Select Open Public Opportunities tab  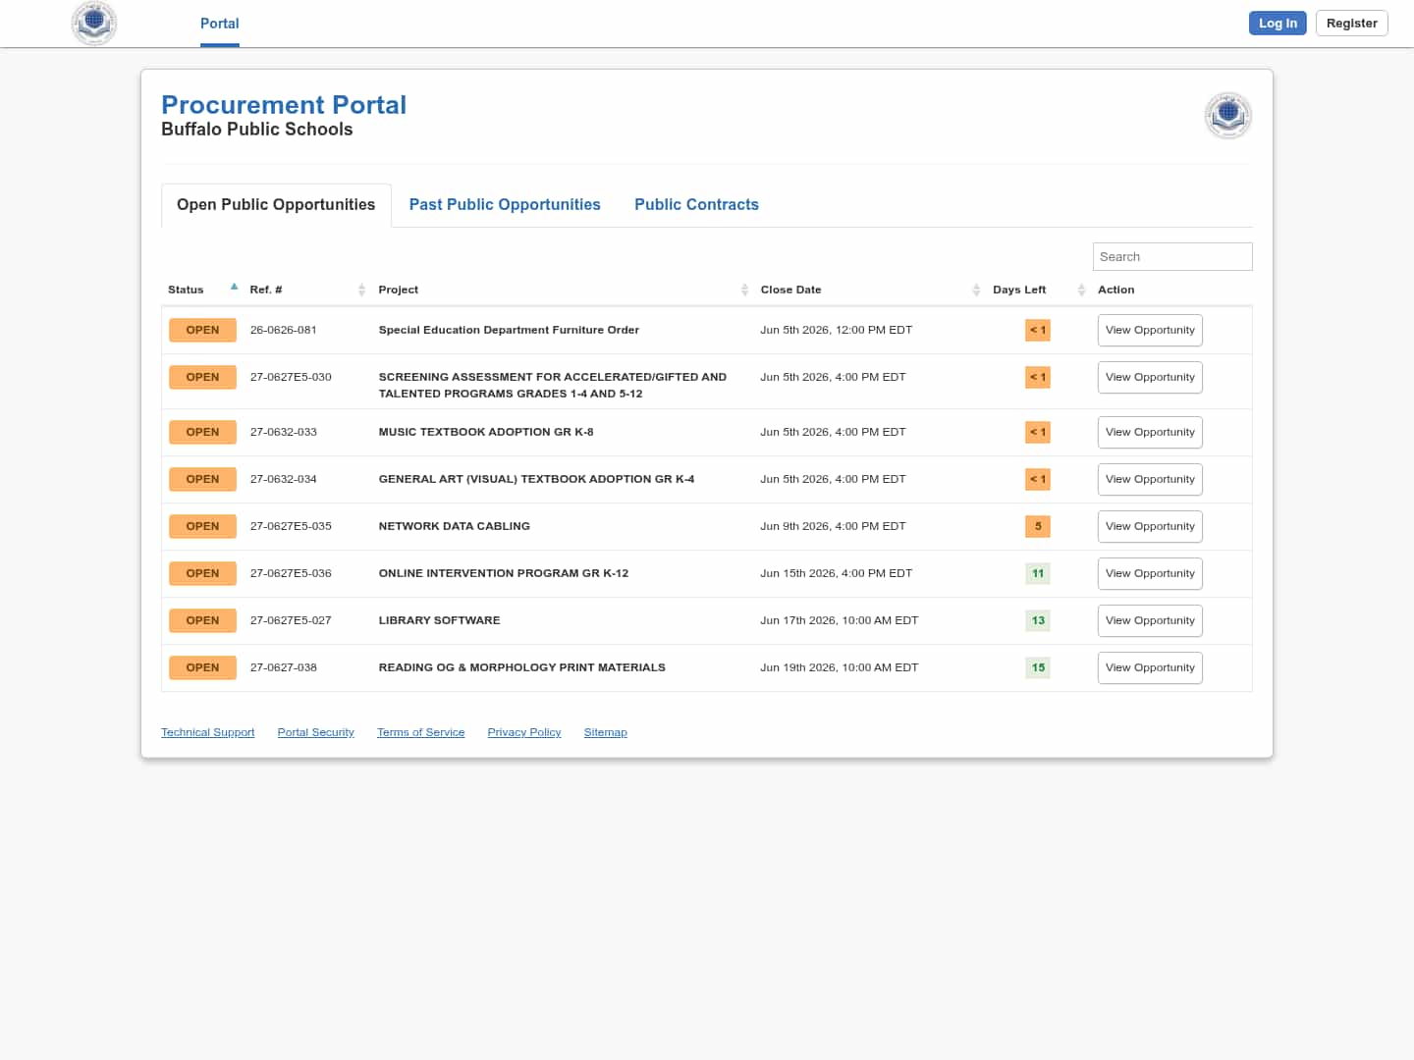[276, 204]
